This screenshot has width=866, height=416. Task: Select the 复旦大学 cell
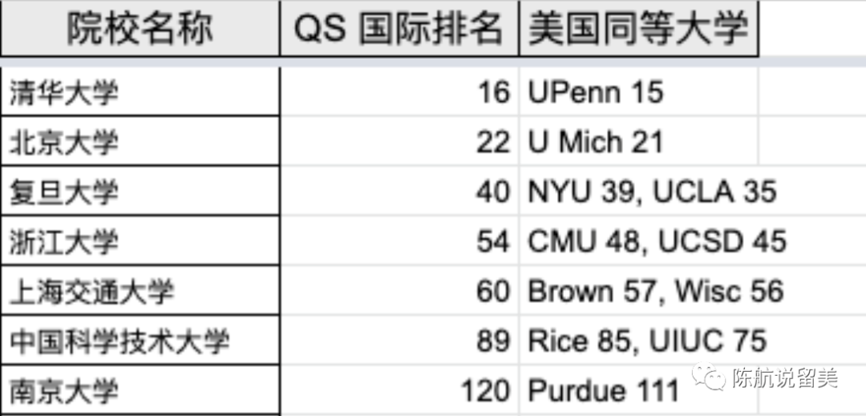pyautogui.click(x=64, y=192)
